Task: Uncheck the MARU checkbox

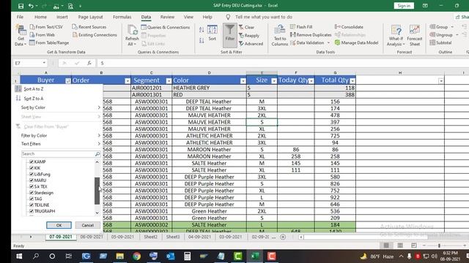Action: [x=31, y=180]
